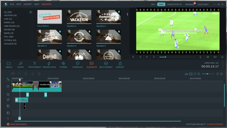Click the BUY button
This screenshot has height=128, width=227.
(x=153, y=4)
